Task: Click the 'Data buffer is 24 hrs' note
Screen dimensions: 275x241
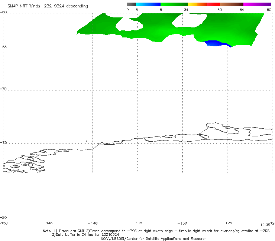Action: tap(85, 235)
